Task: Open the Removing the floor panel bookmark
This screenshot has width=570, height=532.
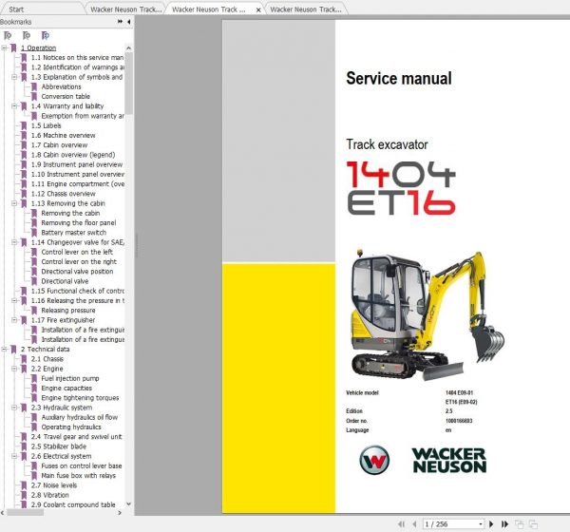Action: (x=79, y=223)
